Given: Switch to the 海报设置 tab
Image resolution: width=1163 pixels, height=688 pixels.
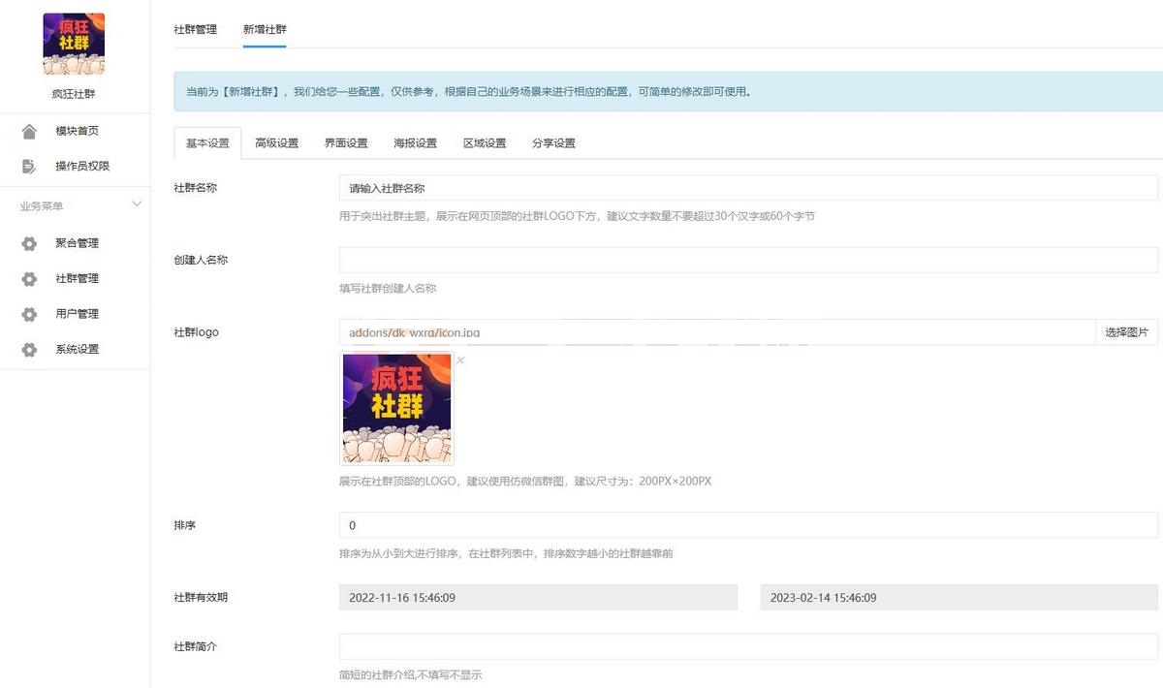Looking at the screenshot, I should click(415, 143).
